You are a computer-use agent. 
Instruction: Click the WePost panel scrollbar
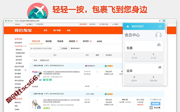166,28
